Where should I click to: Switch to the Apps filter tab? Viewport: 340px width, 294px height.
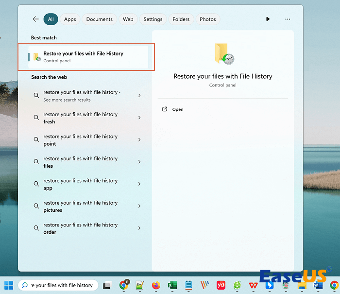70,19
